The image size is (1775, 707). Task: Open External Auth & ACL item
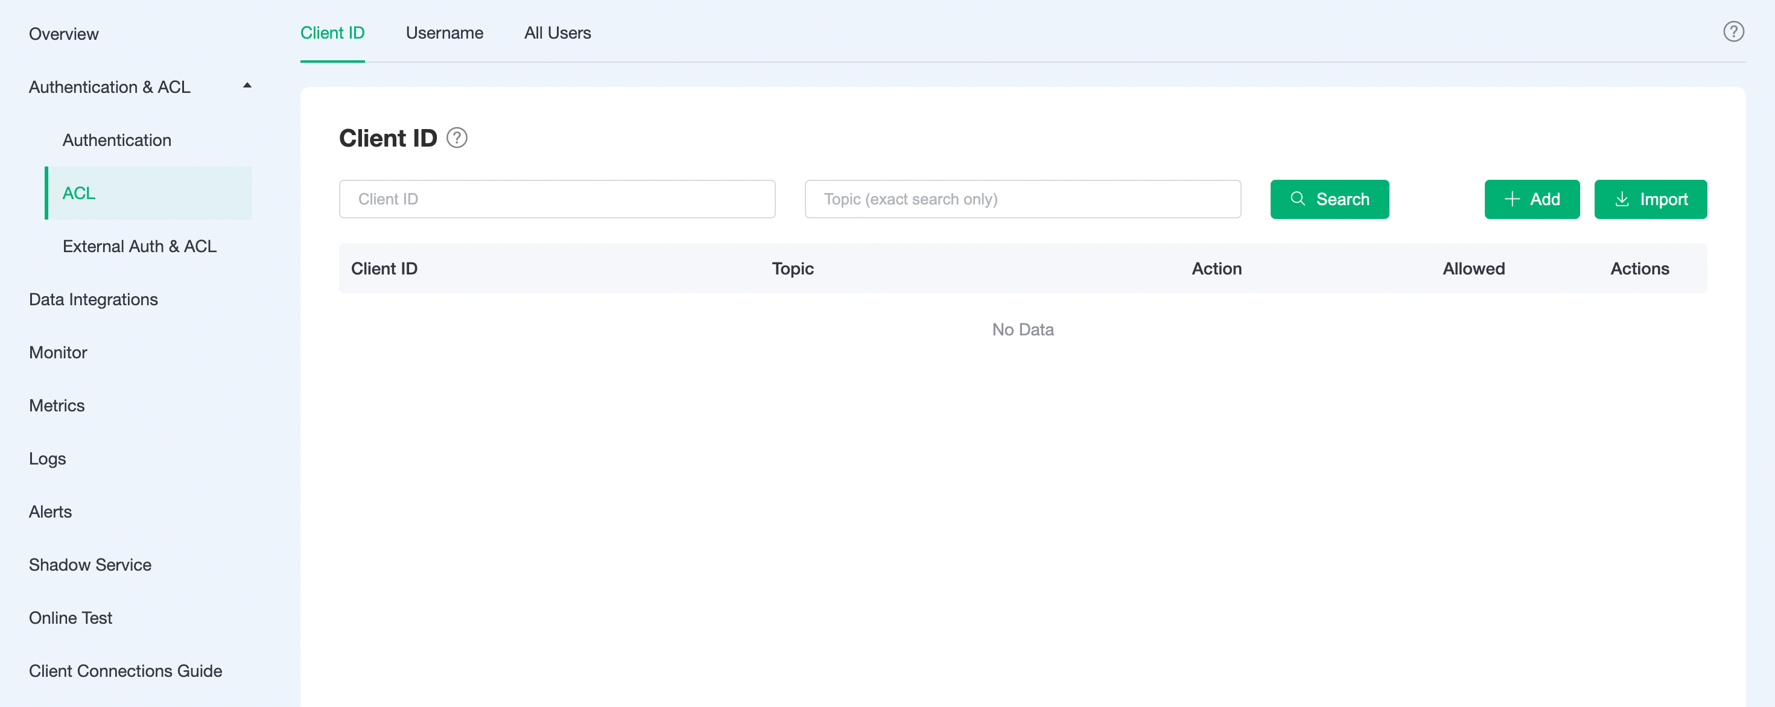tap(139, 246)
